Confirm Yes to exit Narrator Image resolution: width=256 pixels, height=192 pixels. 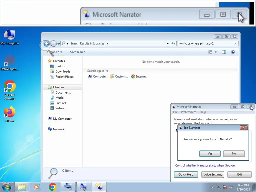[210, 153]
